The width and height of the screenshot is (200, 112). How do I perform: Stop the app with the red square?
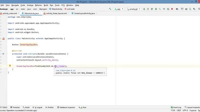click(172, 9)
